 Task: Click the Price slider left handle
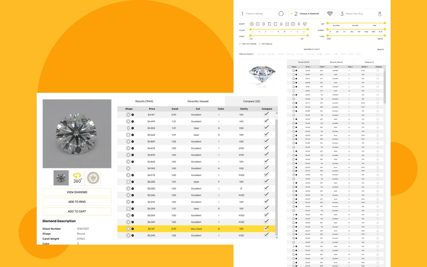[328, 35]
